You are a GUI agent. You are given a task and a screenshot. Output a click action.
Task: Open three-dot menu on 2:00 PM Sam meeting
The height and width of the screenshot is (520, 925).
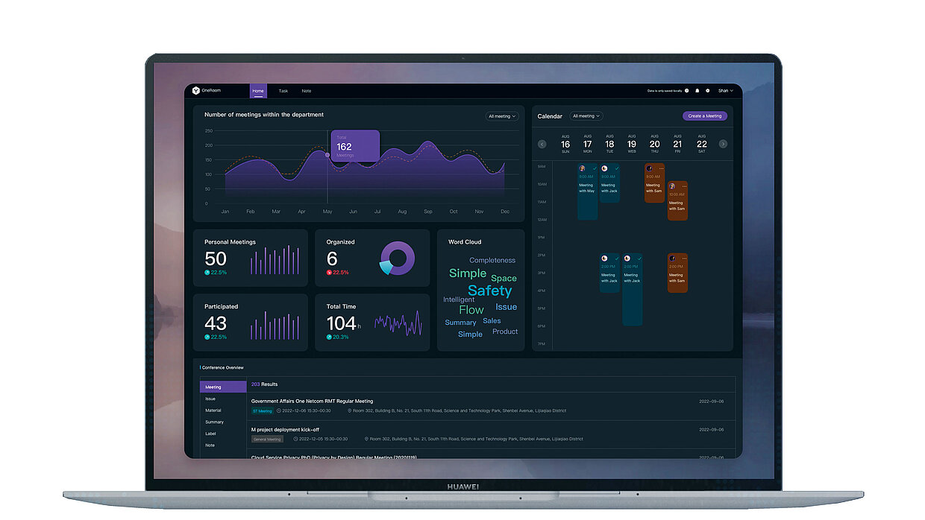tap(683, 258)
